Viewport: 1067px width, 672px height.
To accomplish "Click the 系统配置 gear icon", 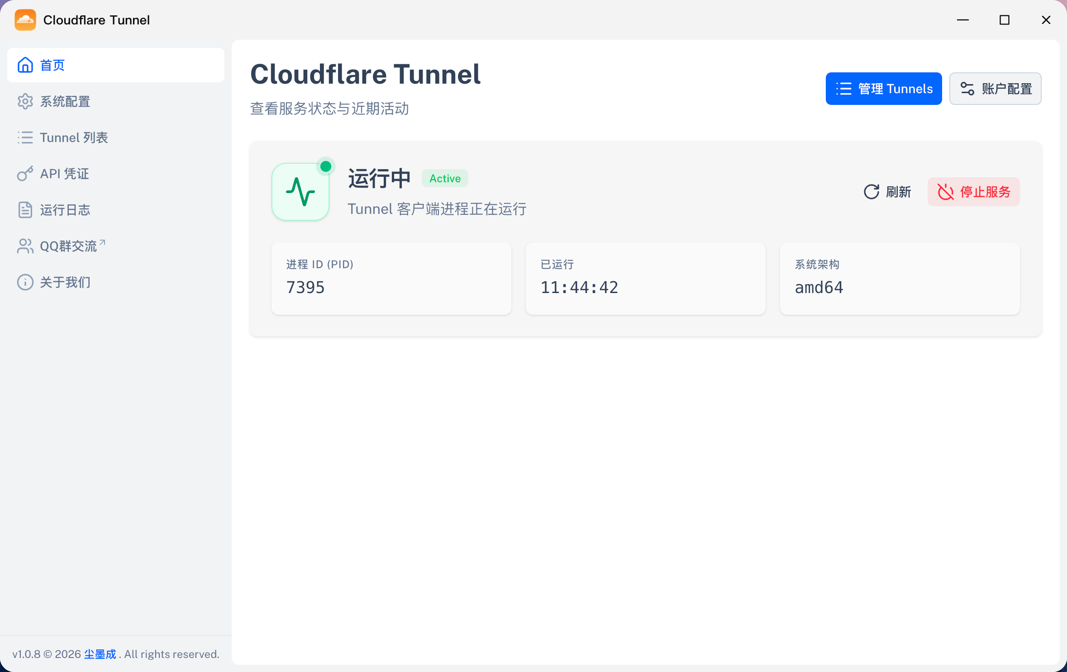I will (25, 101).
